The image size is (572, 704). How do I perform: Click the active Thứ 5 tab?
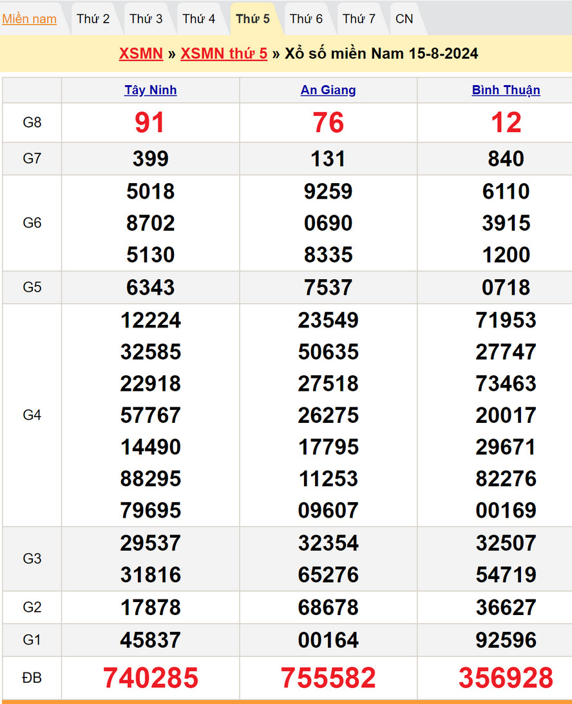coord(253,19)
